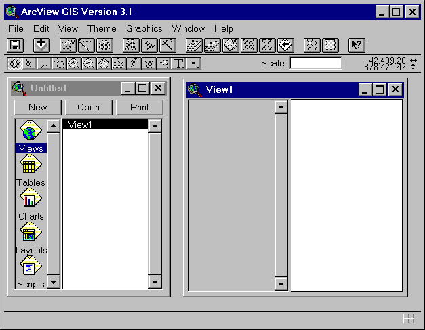This screenshot has height=330, width=425.
Task: Select the Area of Interest tool
Action: point(148,64)
